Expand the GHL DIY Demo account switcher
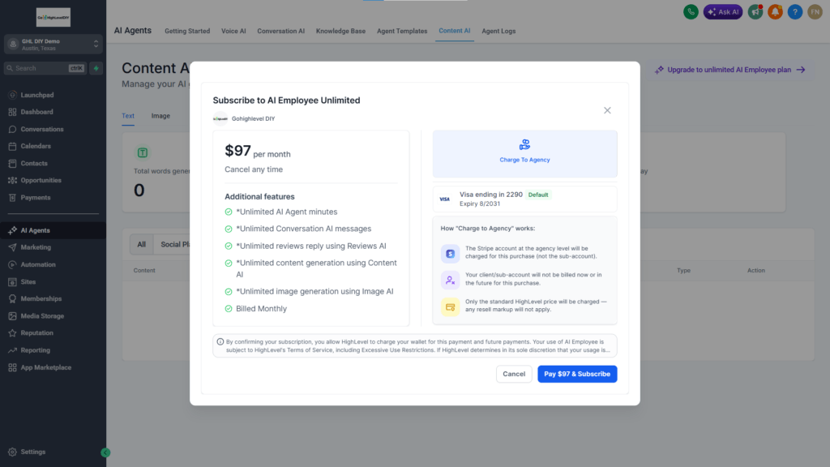This screenshot has width=830, height=467. tap(53, 45)
